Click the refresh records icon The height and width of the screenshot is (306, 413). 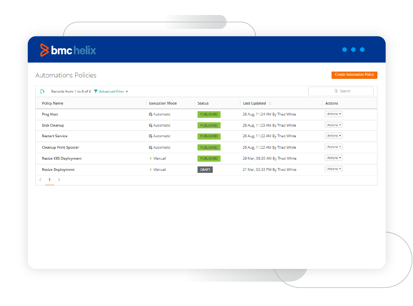point(42,91)
